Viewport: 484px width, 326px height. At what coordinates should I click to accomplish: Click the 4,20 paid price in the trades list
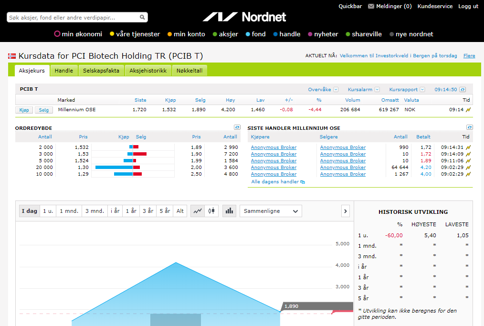click(426, 168)
